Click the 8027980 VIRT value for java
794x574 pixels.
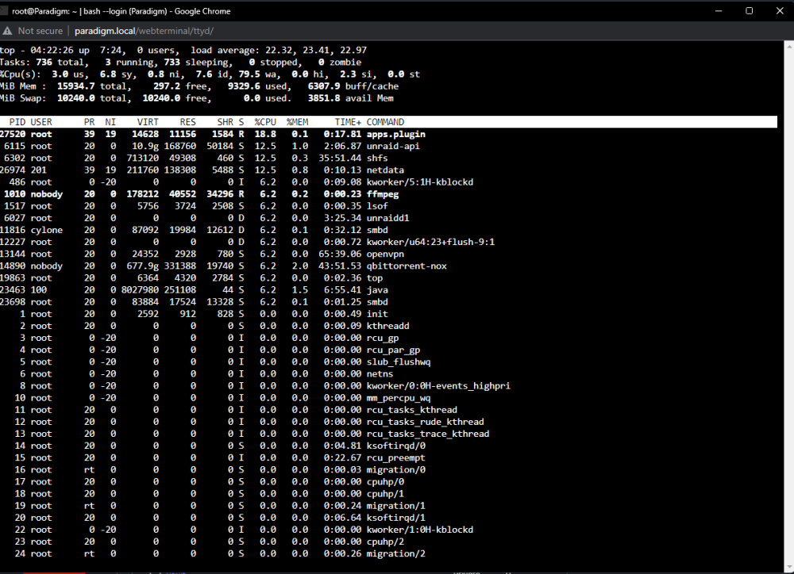point(140,290)
